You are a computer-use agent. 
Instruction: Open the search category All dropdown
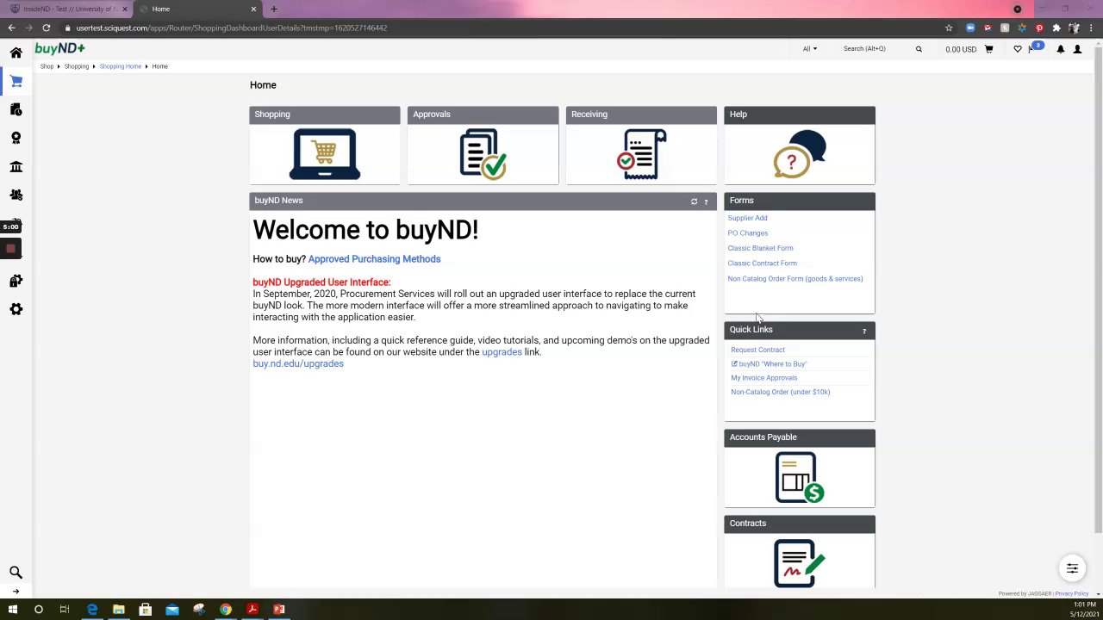[810, 49]
